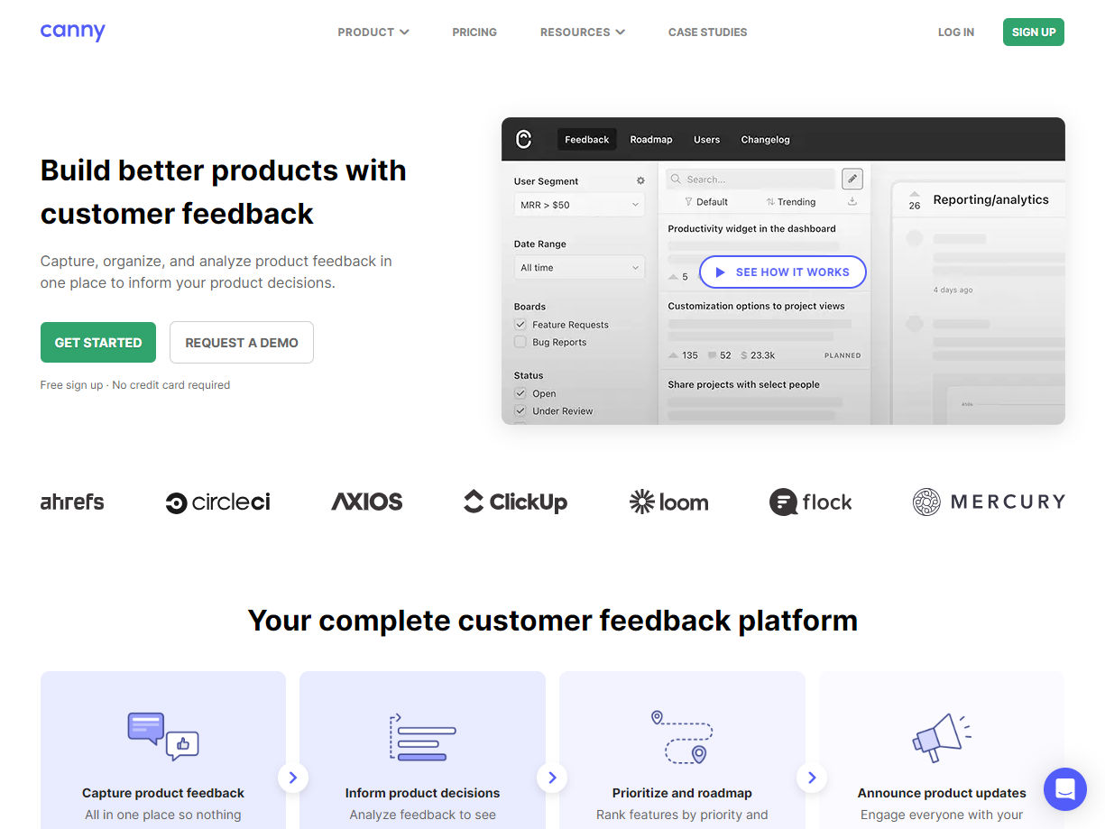Open Share projects with select people post
Viewport: 1105px width, 829px height.
(743, 384)
